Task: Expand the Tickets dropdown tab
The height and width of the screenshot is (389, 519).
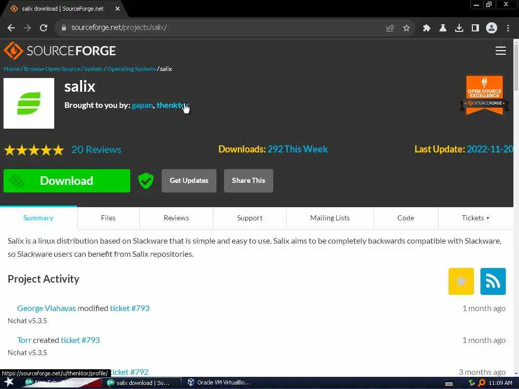Action: 475,218
